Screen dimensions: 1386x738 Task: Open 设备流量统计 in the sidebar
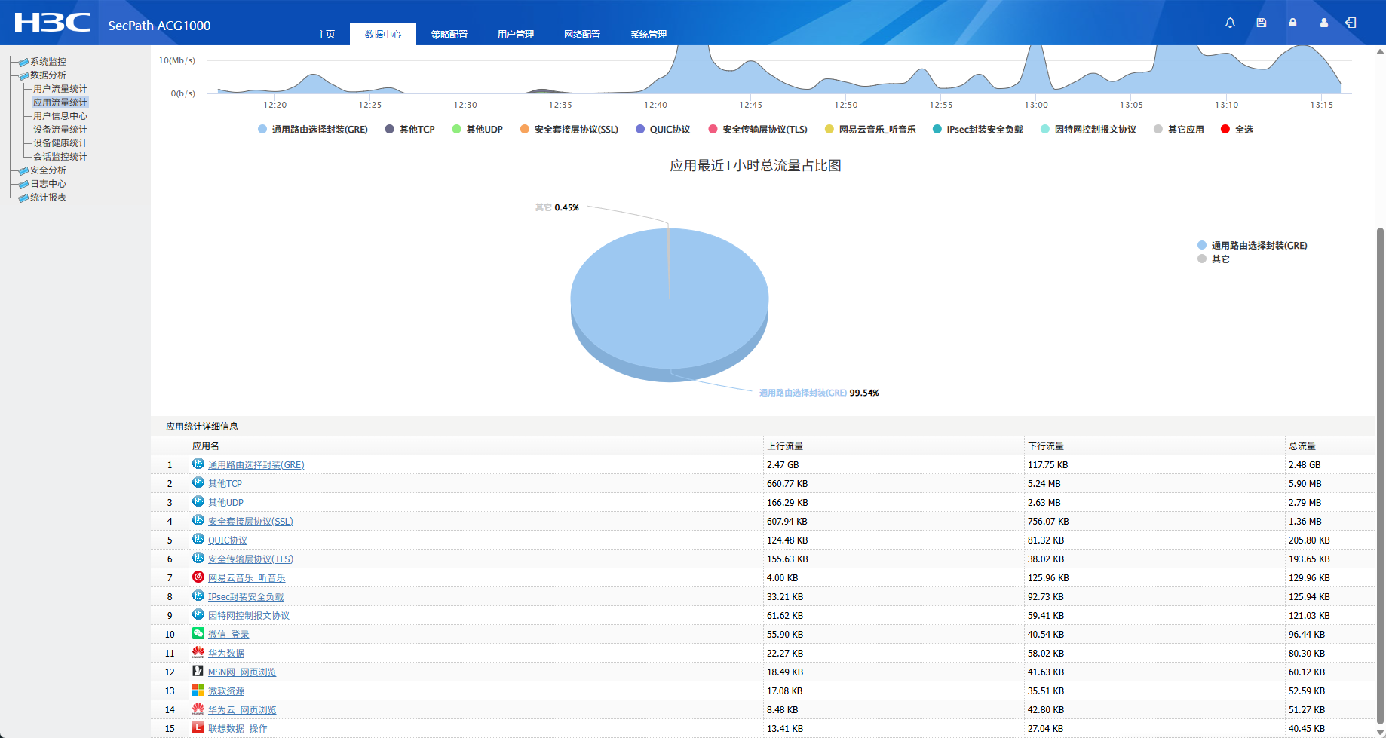60,130
